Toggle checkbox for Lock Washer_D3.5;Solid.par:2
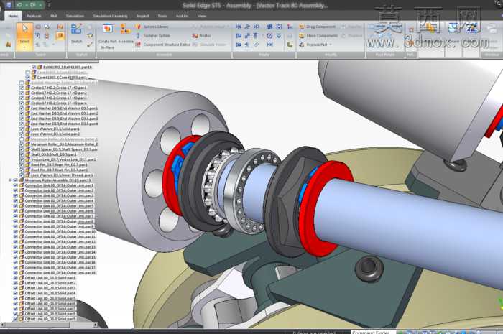Screen dimensions: 503x334 pyautogui.click(x=22, y=134)
